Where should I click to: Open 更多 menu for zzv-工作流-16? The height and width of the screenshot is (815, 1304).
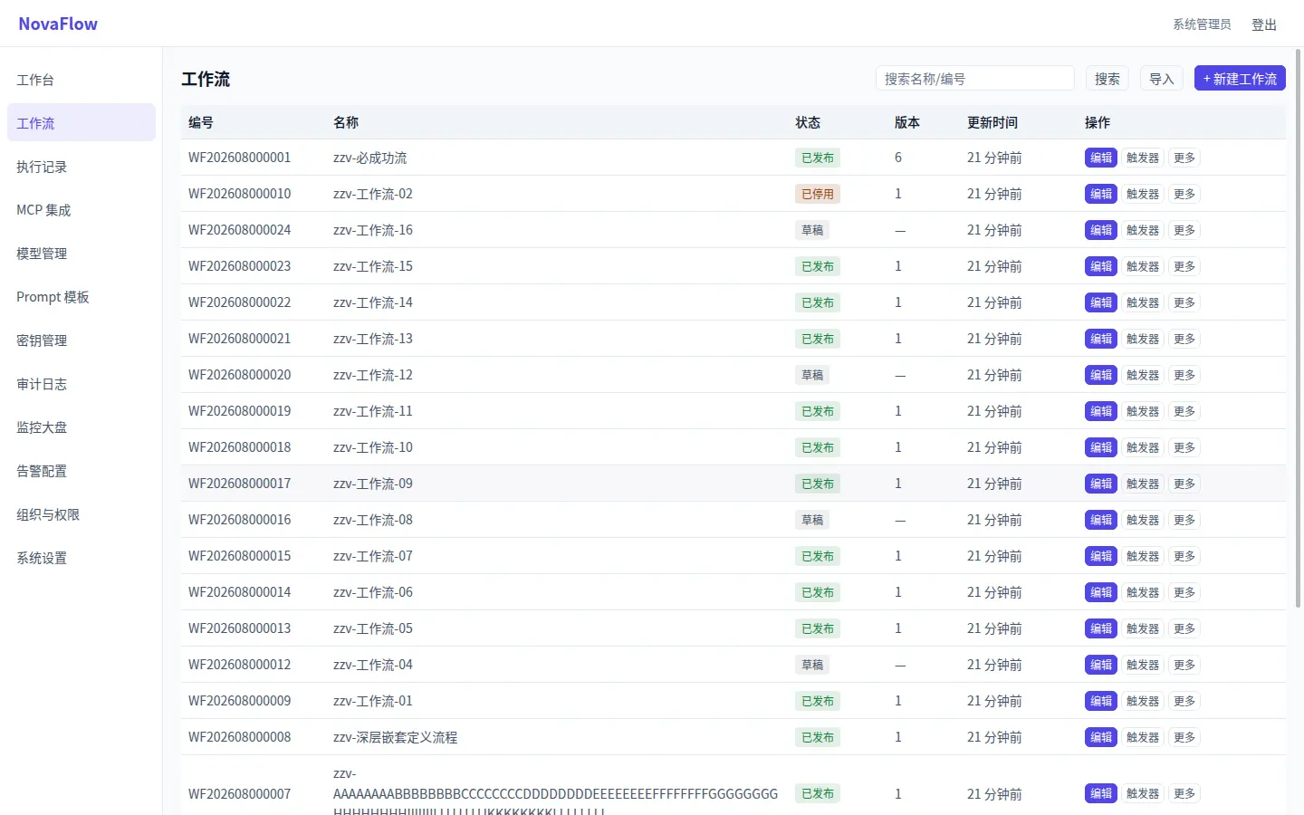pyautogui.click(x=1184, y=230)
